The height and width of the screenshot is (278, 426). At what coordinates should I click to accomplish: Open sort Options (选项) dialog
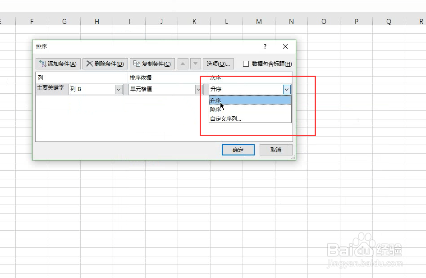tap(218, 64)
